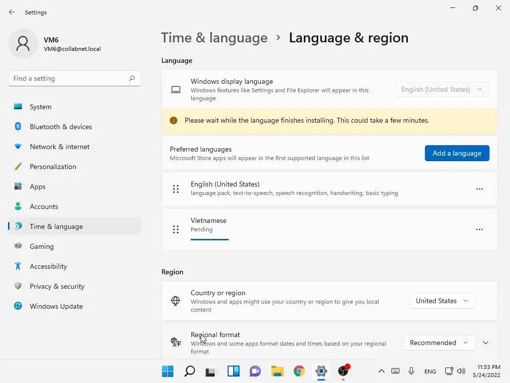Open the Country or region United States dropdown
This screenshot has height=383, width=510.
click(442, 301)
